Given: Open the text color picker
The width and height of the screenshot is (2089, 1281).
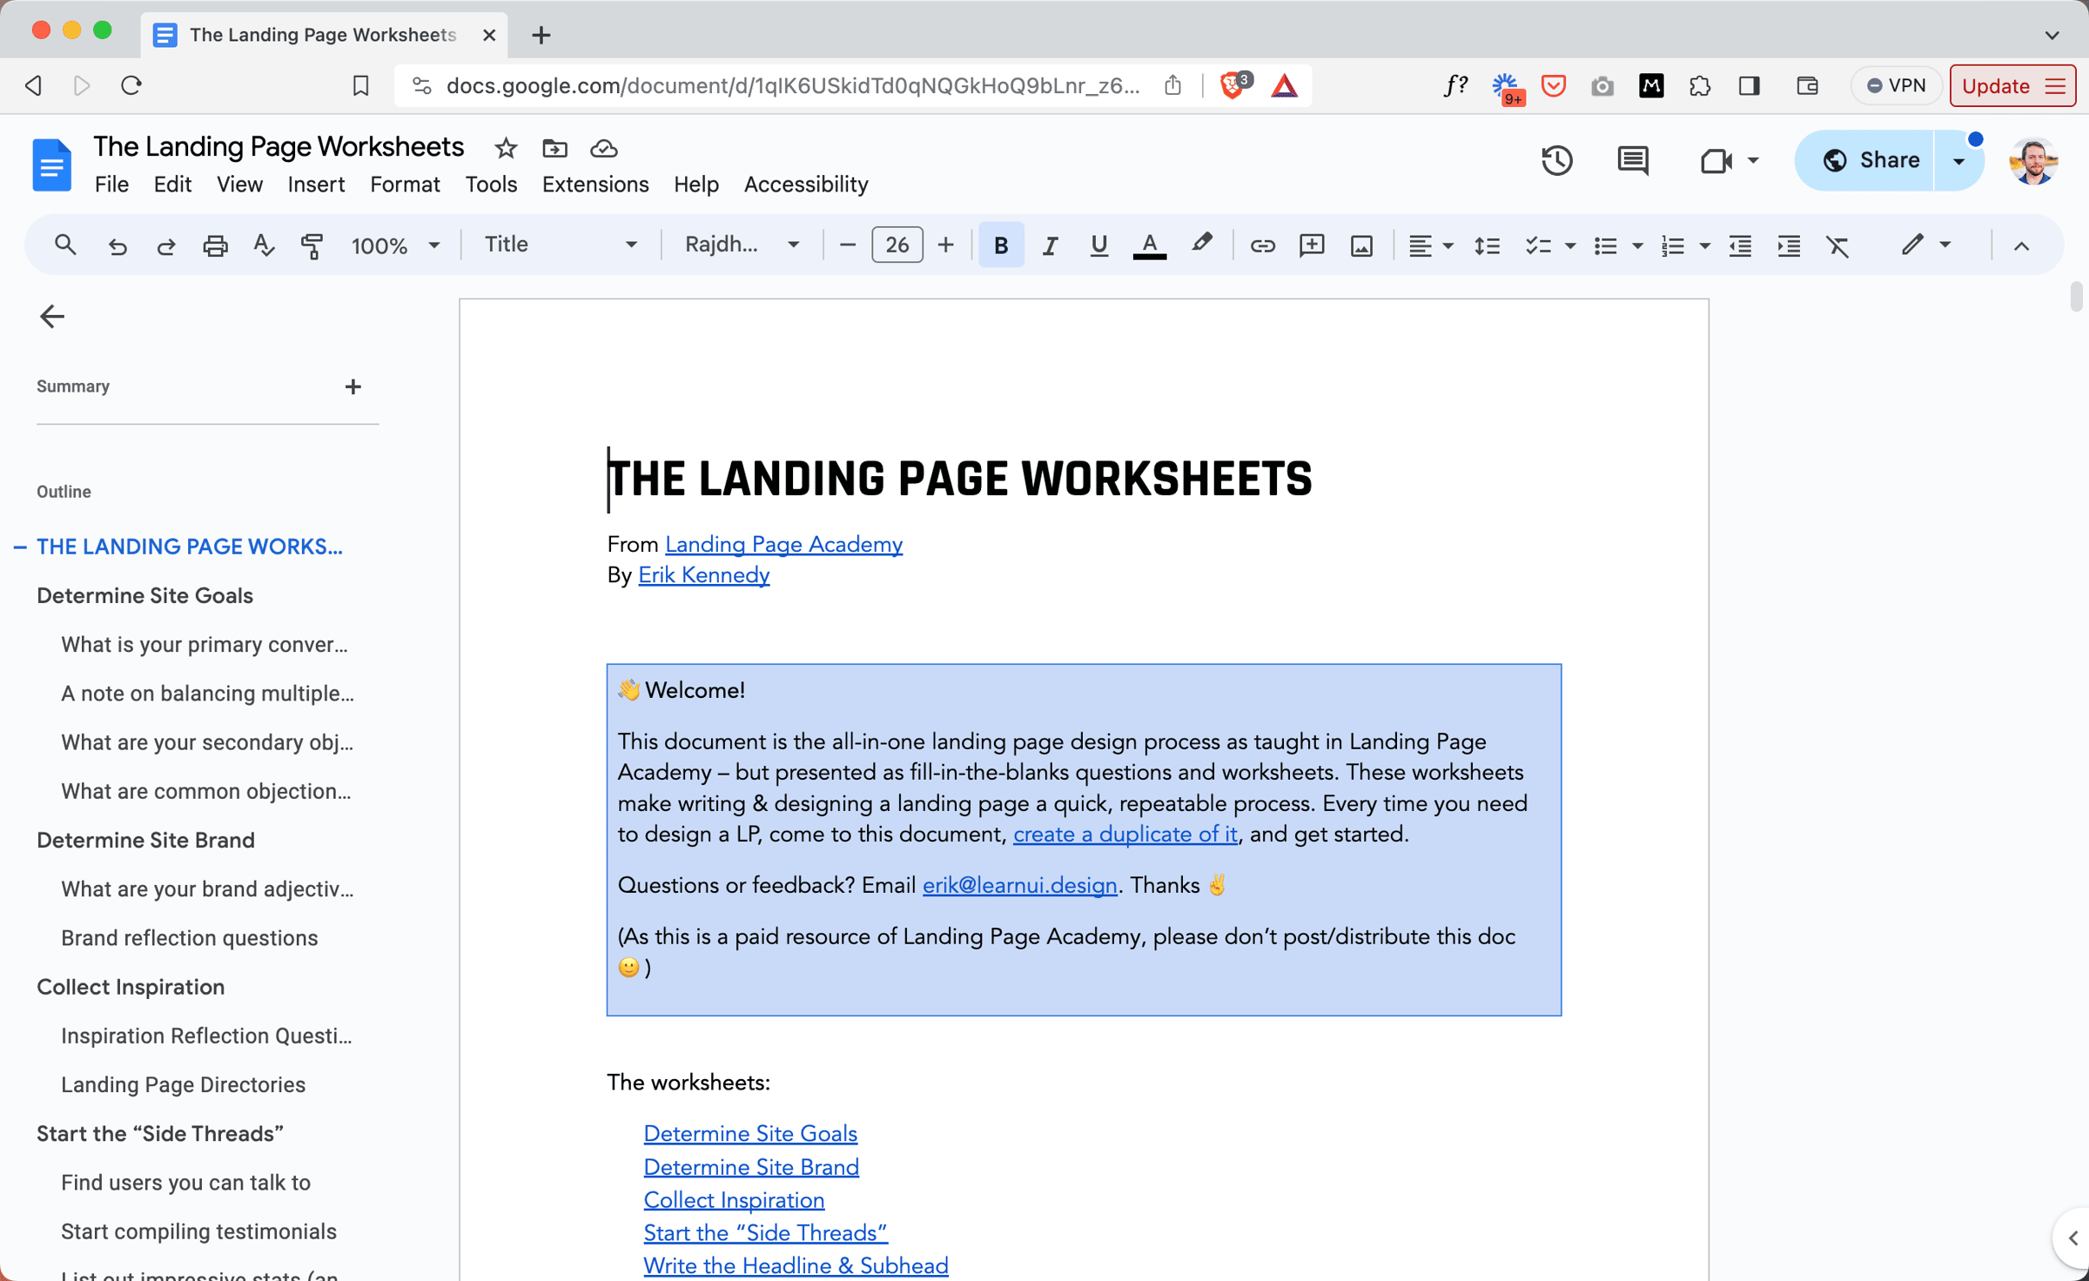Looking at the screenshot, I should click(1149, 246).
